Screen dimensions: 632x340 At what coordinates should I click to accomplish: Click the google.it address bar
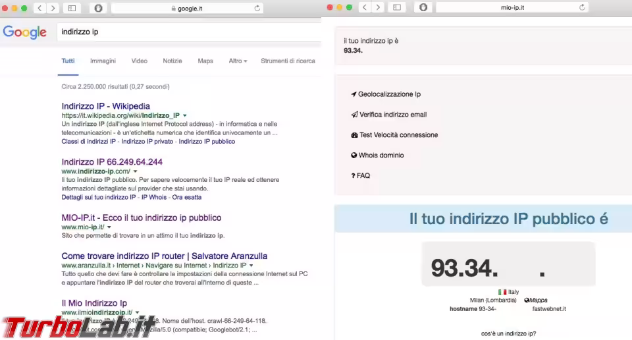point(187,8)
